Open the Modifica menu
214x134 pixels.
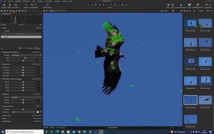(x=10, y=1)
